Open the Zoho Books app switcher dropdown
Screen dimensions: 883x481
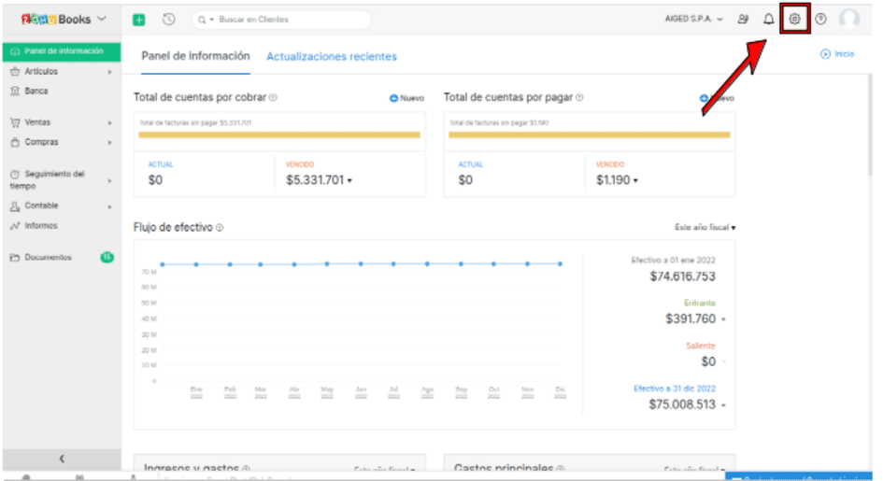click(102, 19)
